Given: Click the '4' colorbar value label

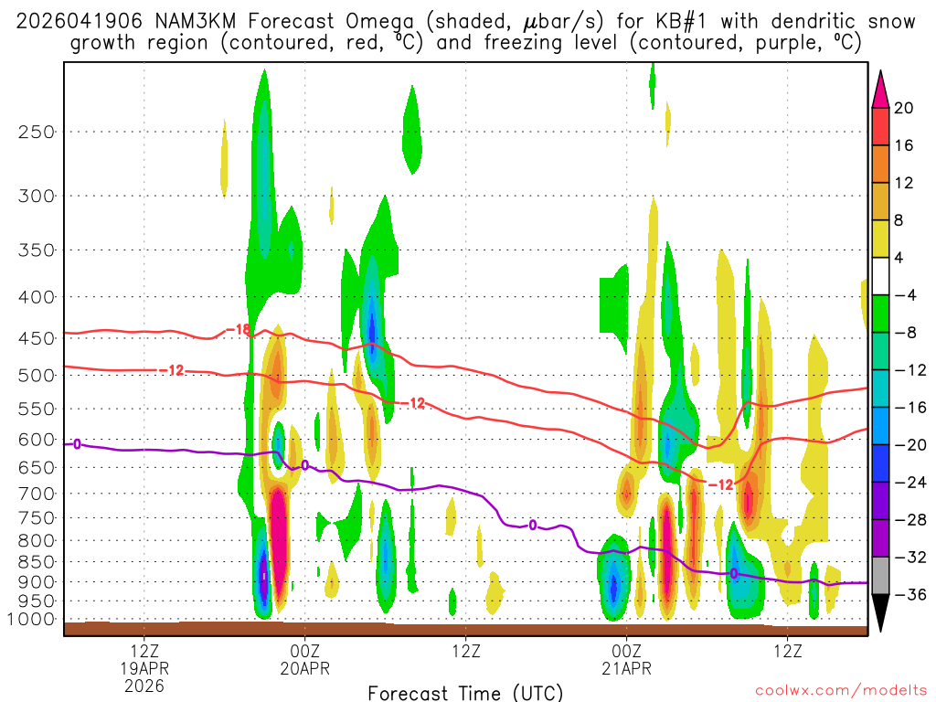Looking at the screenshot, I should click(x=899, y=258).
